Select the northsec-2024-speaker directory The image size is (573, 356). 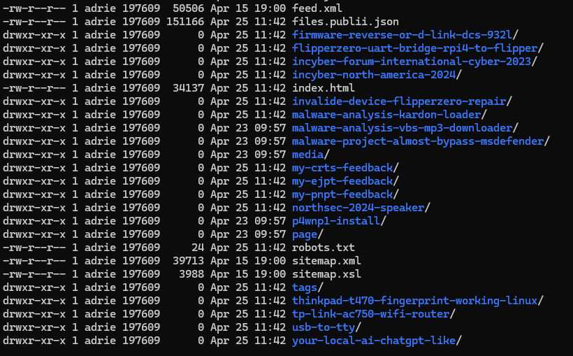pyautogui.click(x=359, y=207)
